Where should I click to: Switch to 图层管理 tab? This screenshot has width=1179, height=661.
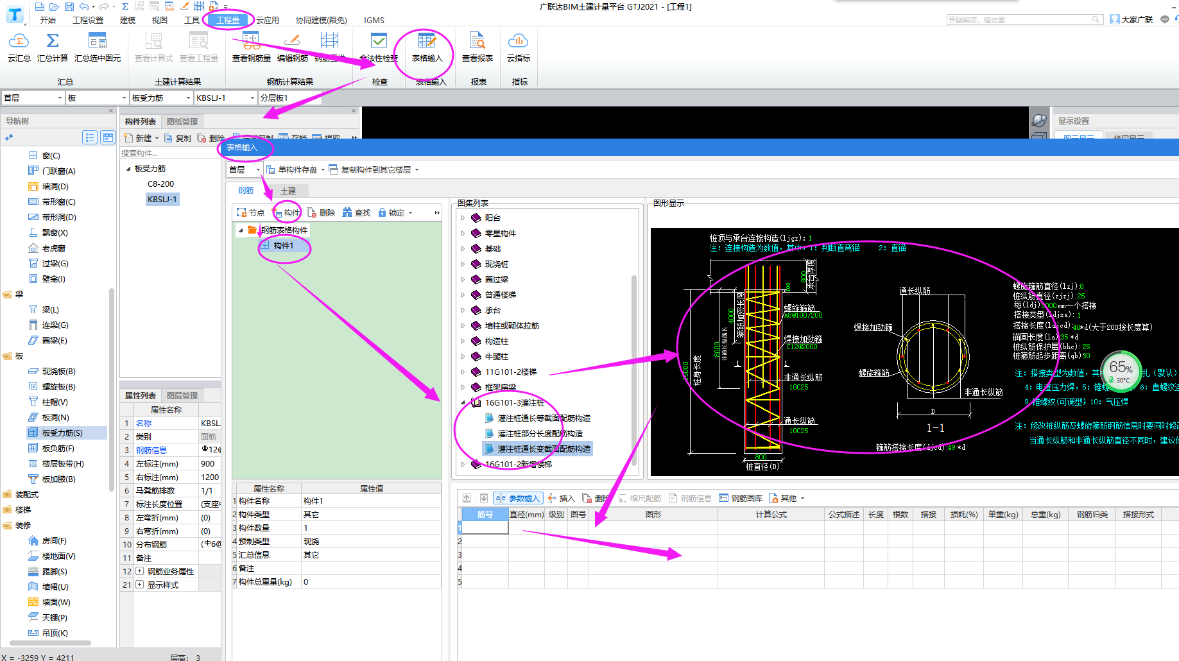click(x=182, y=395)
